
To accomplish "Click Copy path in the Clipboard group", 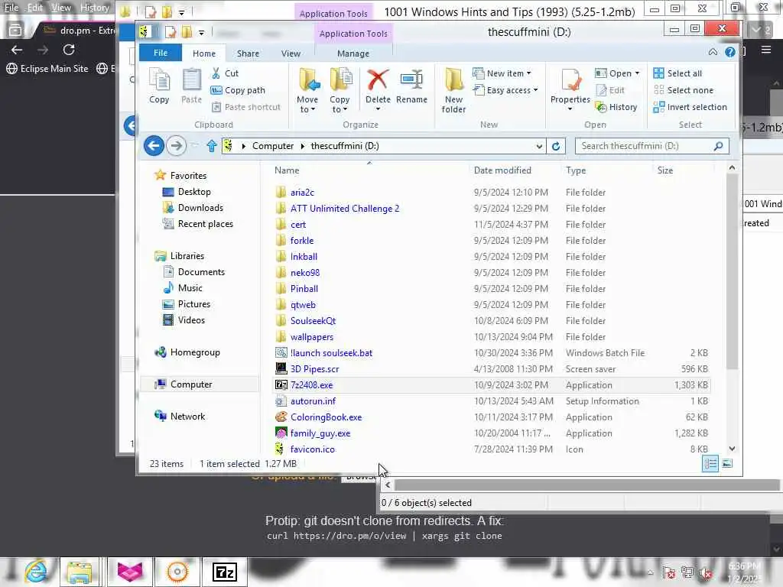I will click(x=238, y=90).
